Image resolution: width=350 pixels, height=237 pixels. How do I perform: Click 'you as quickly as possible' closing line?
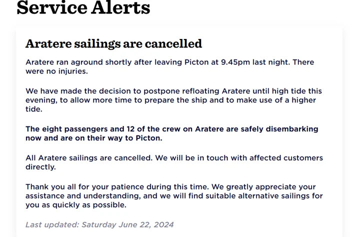coord(76,205)
